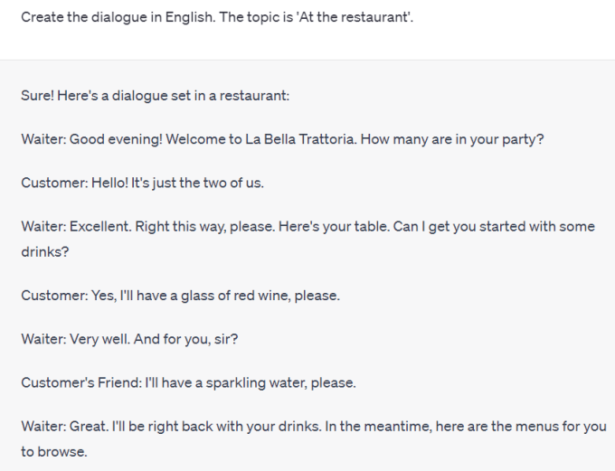Click the user prompt 'Create the dialogue in English'
The width and height of the screenshot is (615, 471).
217,17
